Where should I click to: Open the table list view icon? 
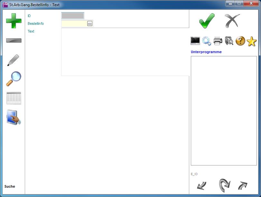[x=14, y=98]
